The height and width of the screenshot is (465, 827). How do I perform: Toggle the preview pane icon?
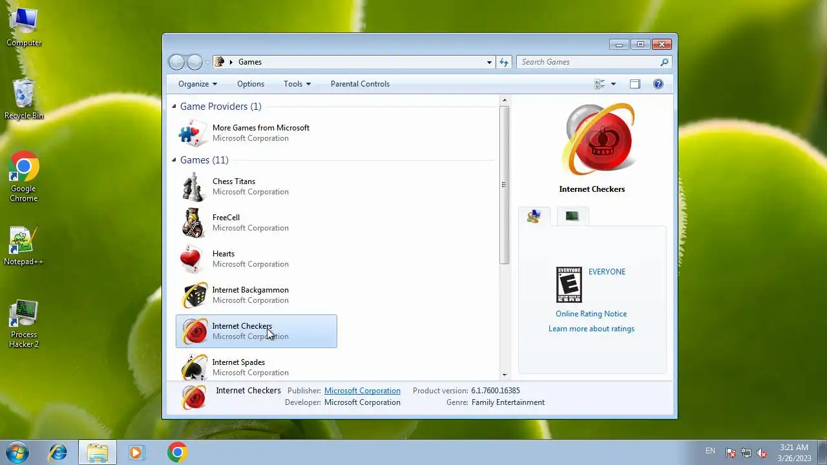(x=635, y=84)
